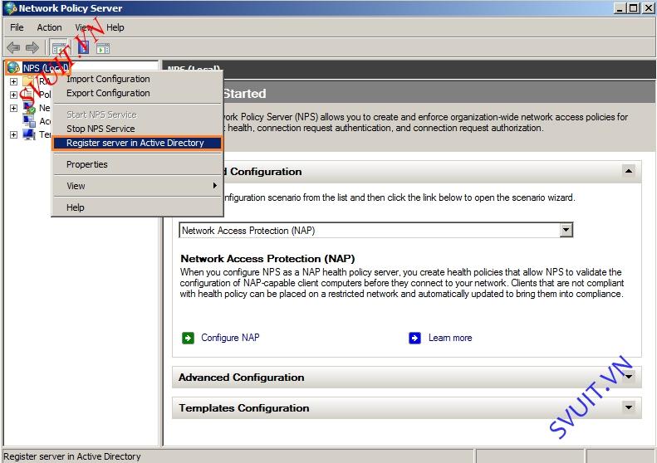
Task: Click the Learn more link
Action: [x=450, y=338]
